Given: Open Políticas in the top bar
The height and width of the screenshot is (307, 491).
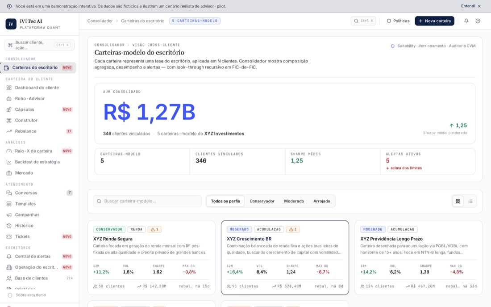Looking at the screenshot, I should [398, 21].
